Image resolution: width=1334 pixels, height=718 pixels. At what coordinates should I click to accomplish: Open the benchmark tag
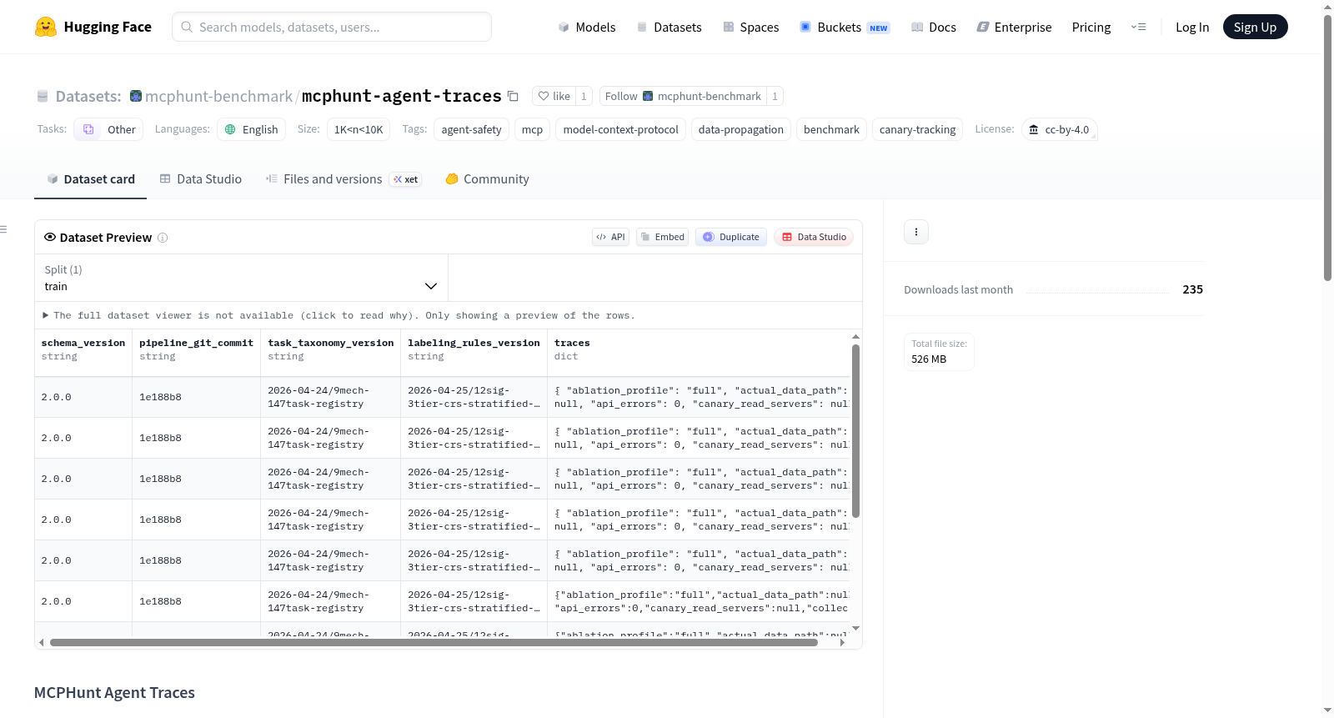click(x=831, y=129)
